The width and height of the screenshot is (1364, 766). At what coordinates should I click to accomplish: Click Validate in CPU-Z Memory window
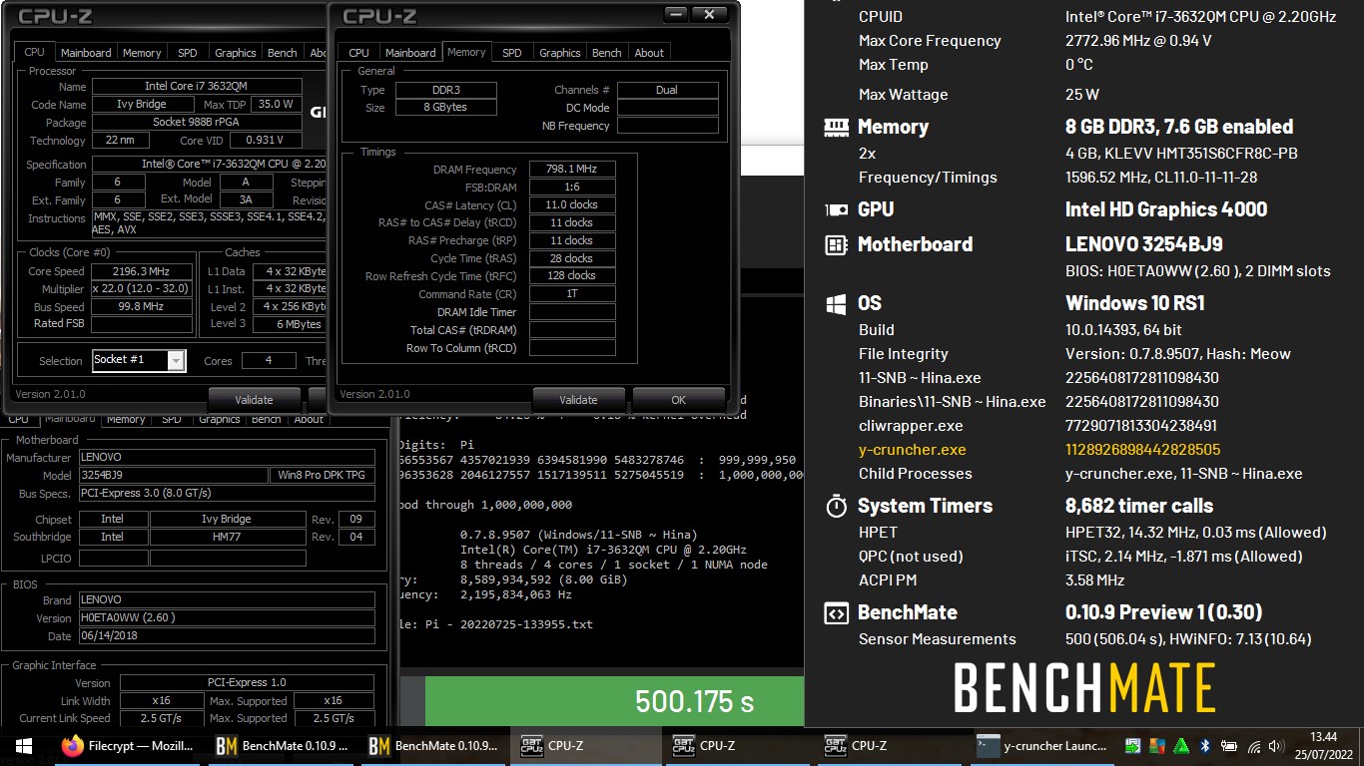tap(578, 399)
